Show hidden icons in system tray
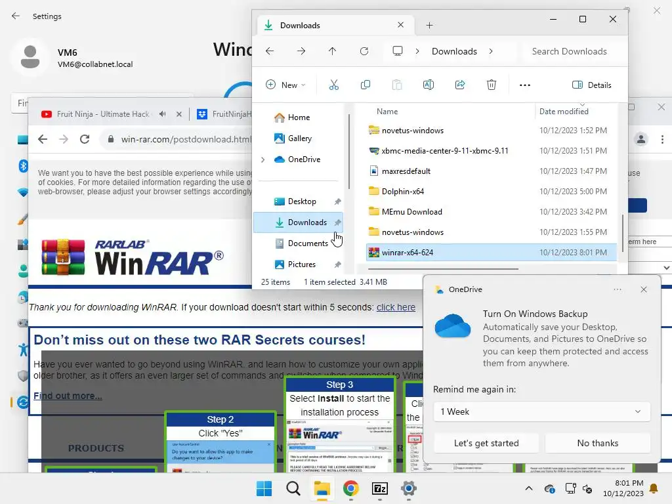The image size is (672, 504). (529, 488)
